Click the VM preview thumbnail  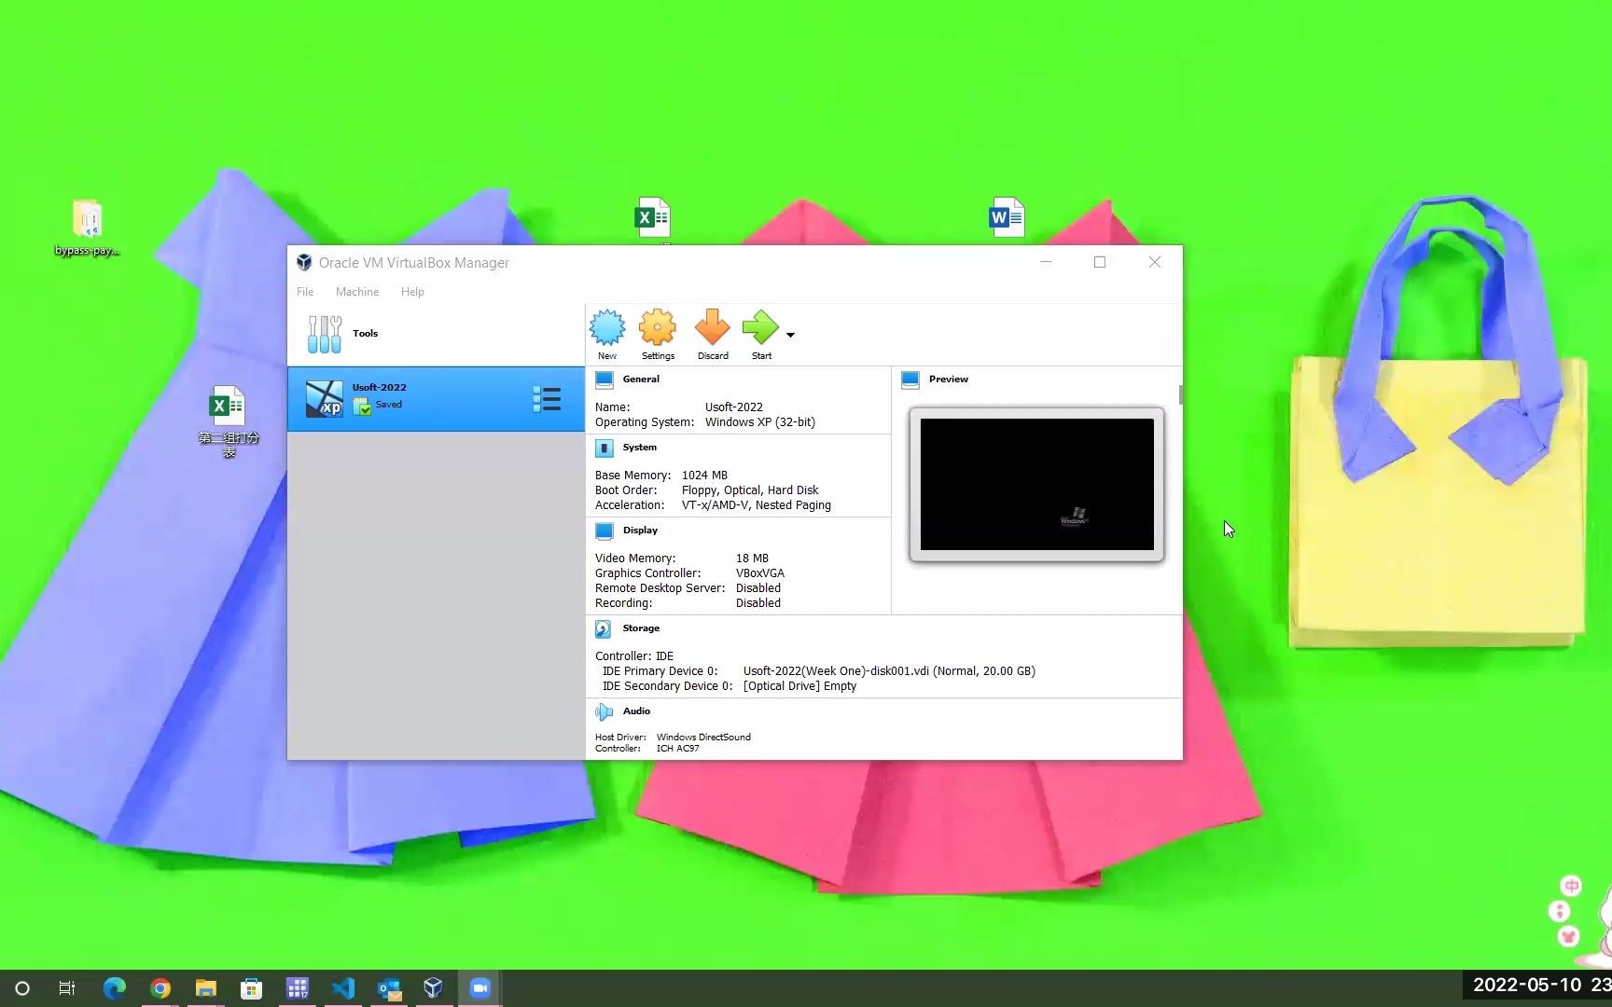1036,485
